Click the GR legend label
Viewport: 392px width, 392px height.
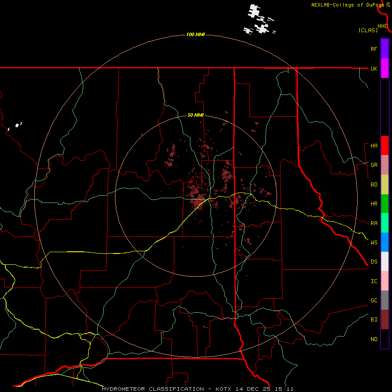(374, 165)
